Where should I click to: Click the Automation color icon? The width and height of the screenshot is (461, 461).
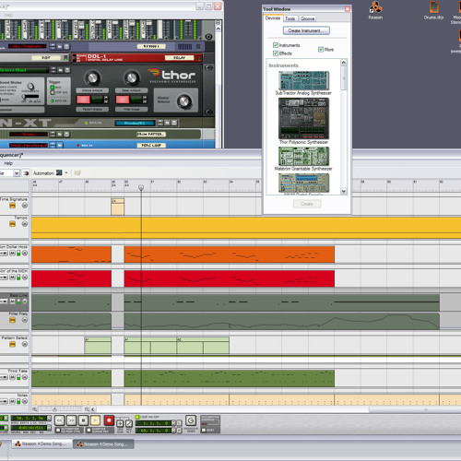(59, 172)
